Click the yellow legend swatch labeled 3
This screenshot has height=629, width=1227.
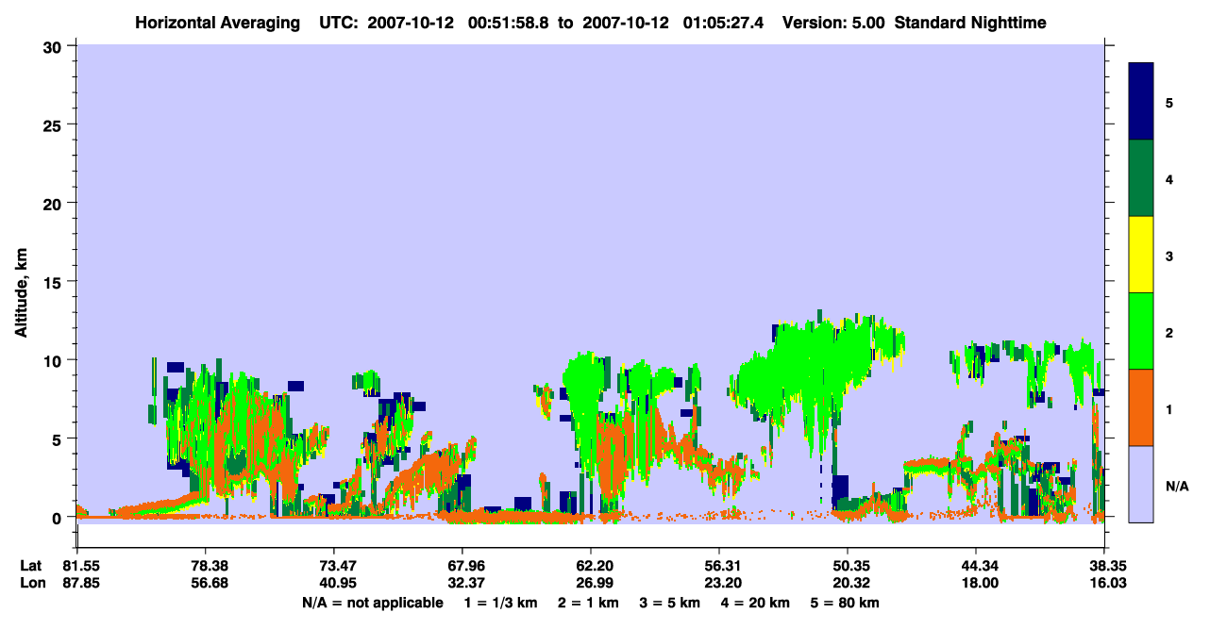click(1141, 255)
